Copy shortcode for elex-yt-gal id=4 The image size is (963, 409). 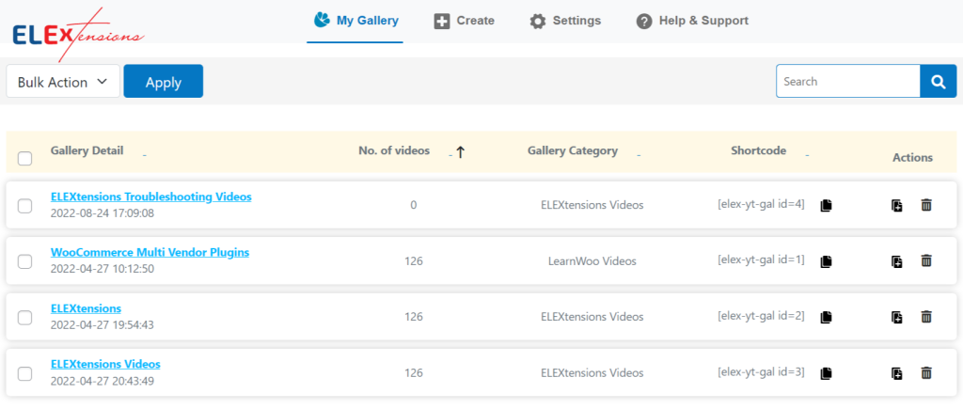click(x=826, y=206)
